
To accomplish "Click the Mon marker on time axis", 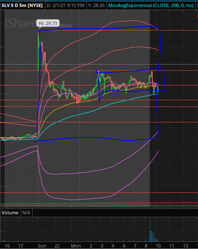I will [x=76, y=246].
